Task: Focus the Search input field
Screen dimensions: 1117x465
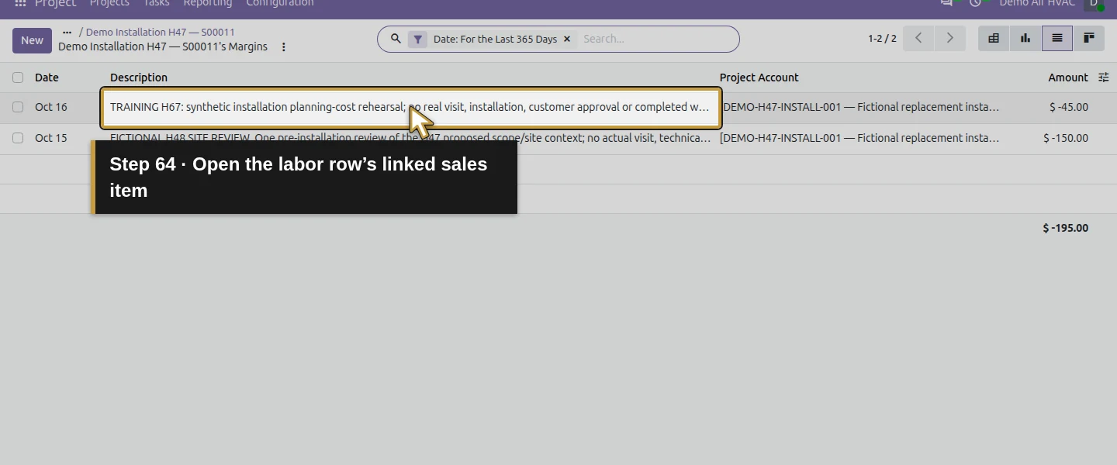Action: (655, 39)
